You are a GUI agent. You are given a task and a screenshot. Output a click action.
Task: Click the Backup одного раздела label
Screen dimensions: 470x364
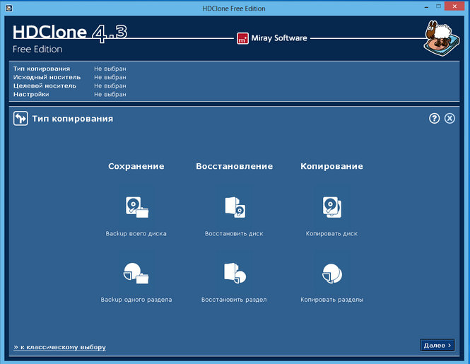pos(136,300)
